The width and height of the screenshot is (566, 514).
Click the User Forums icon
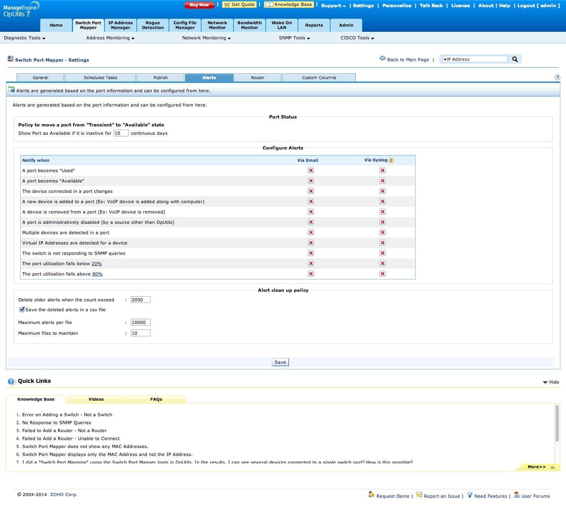517,495
